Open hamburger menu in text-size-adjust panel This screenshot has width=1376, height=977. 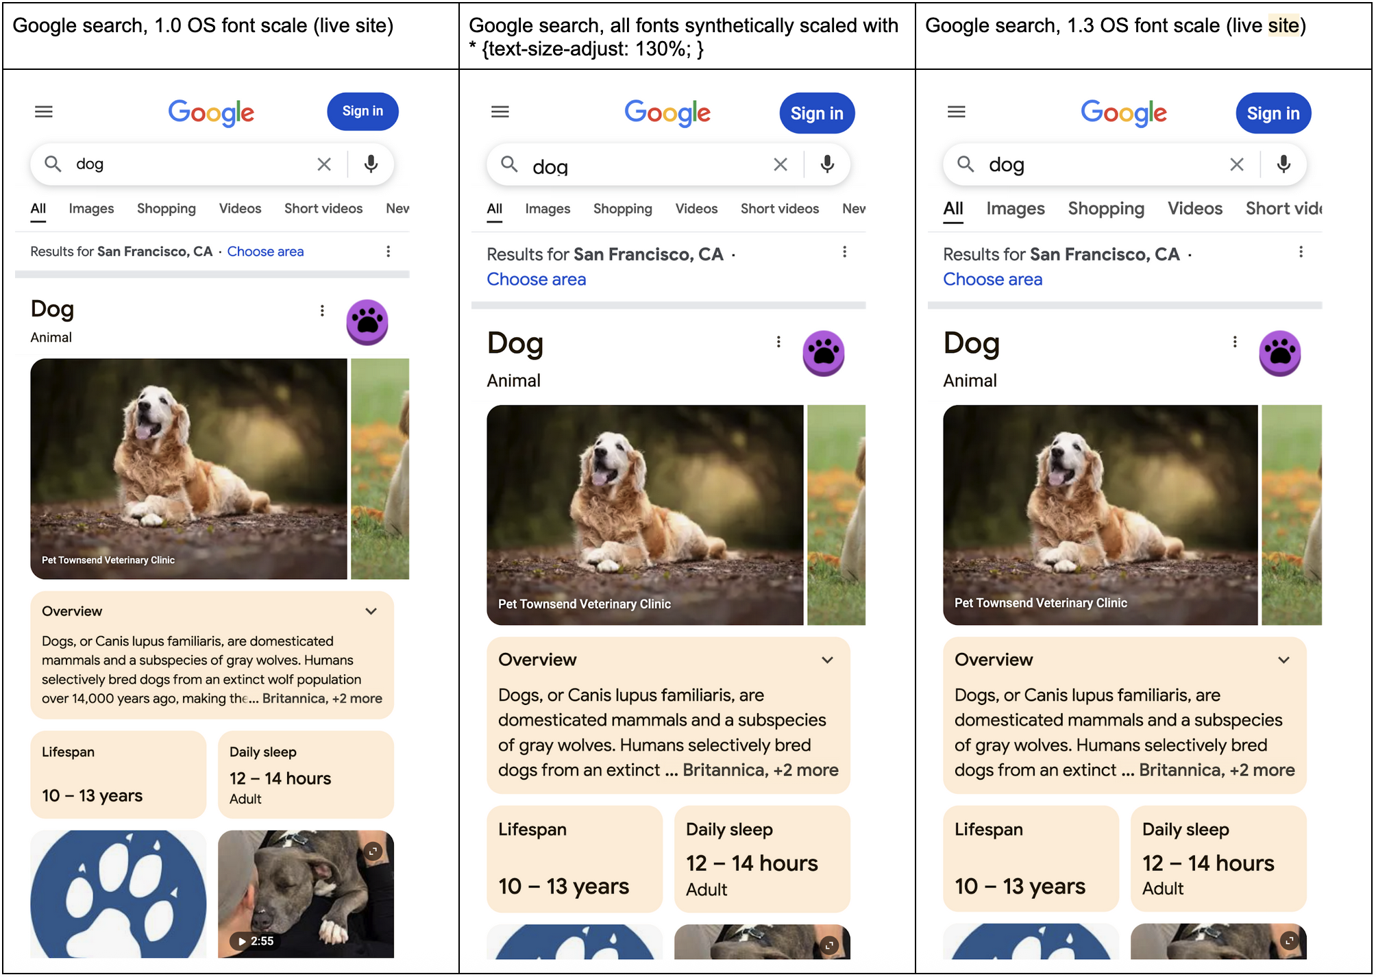500,112
